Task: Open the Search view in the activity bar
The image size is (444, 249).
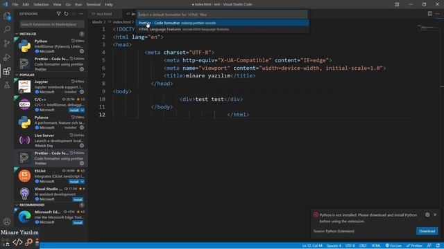Action: [x=7, y=29]
